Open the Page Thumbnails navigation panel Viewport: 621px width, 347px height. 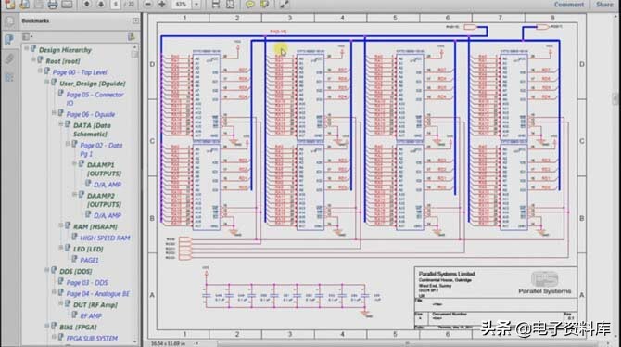point(9,21)
